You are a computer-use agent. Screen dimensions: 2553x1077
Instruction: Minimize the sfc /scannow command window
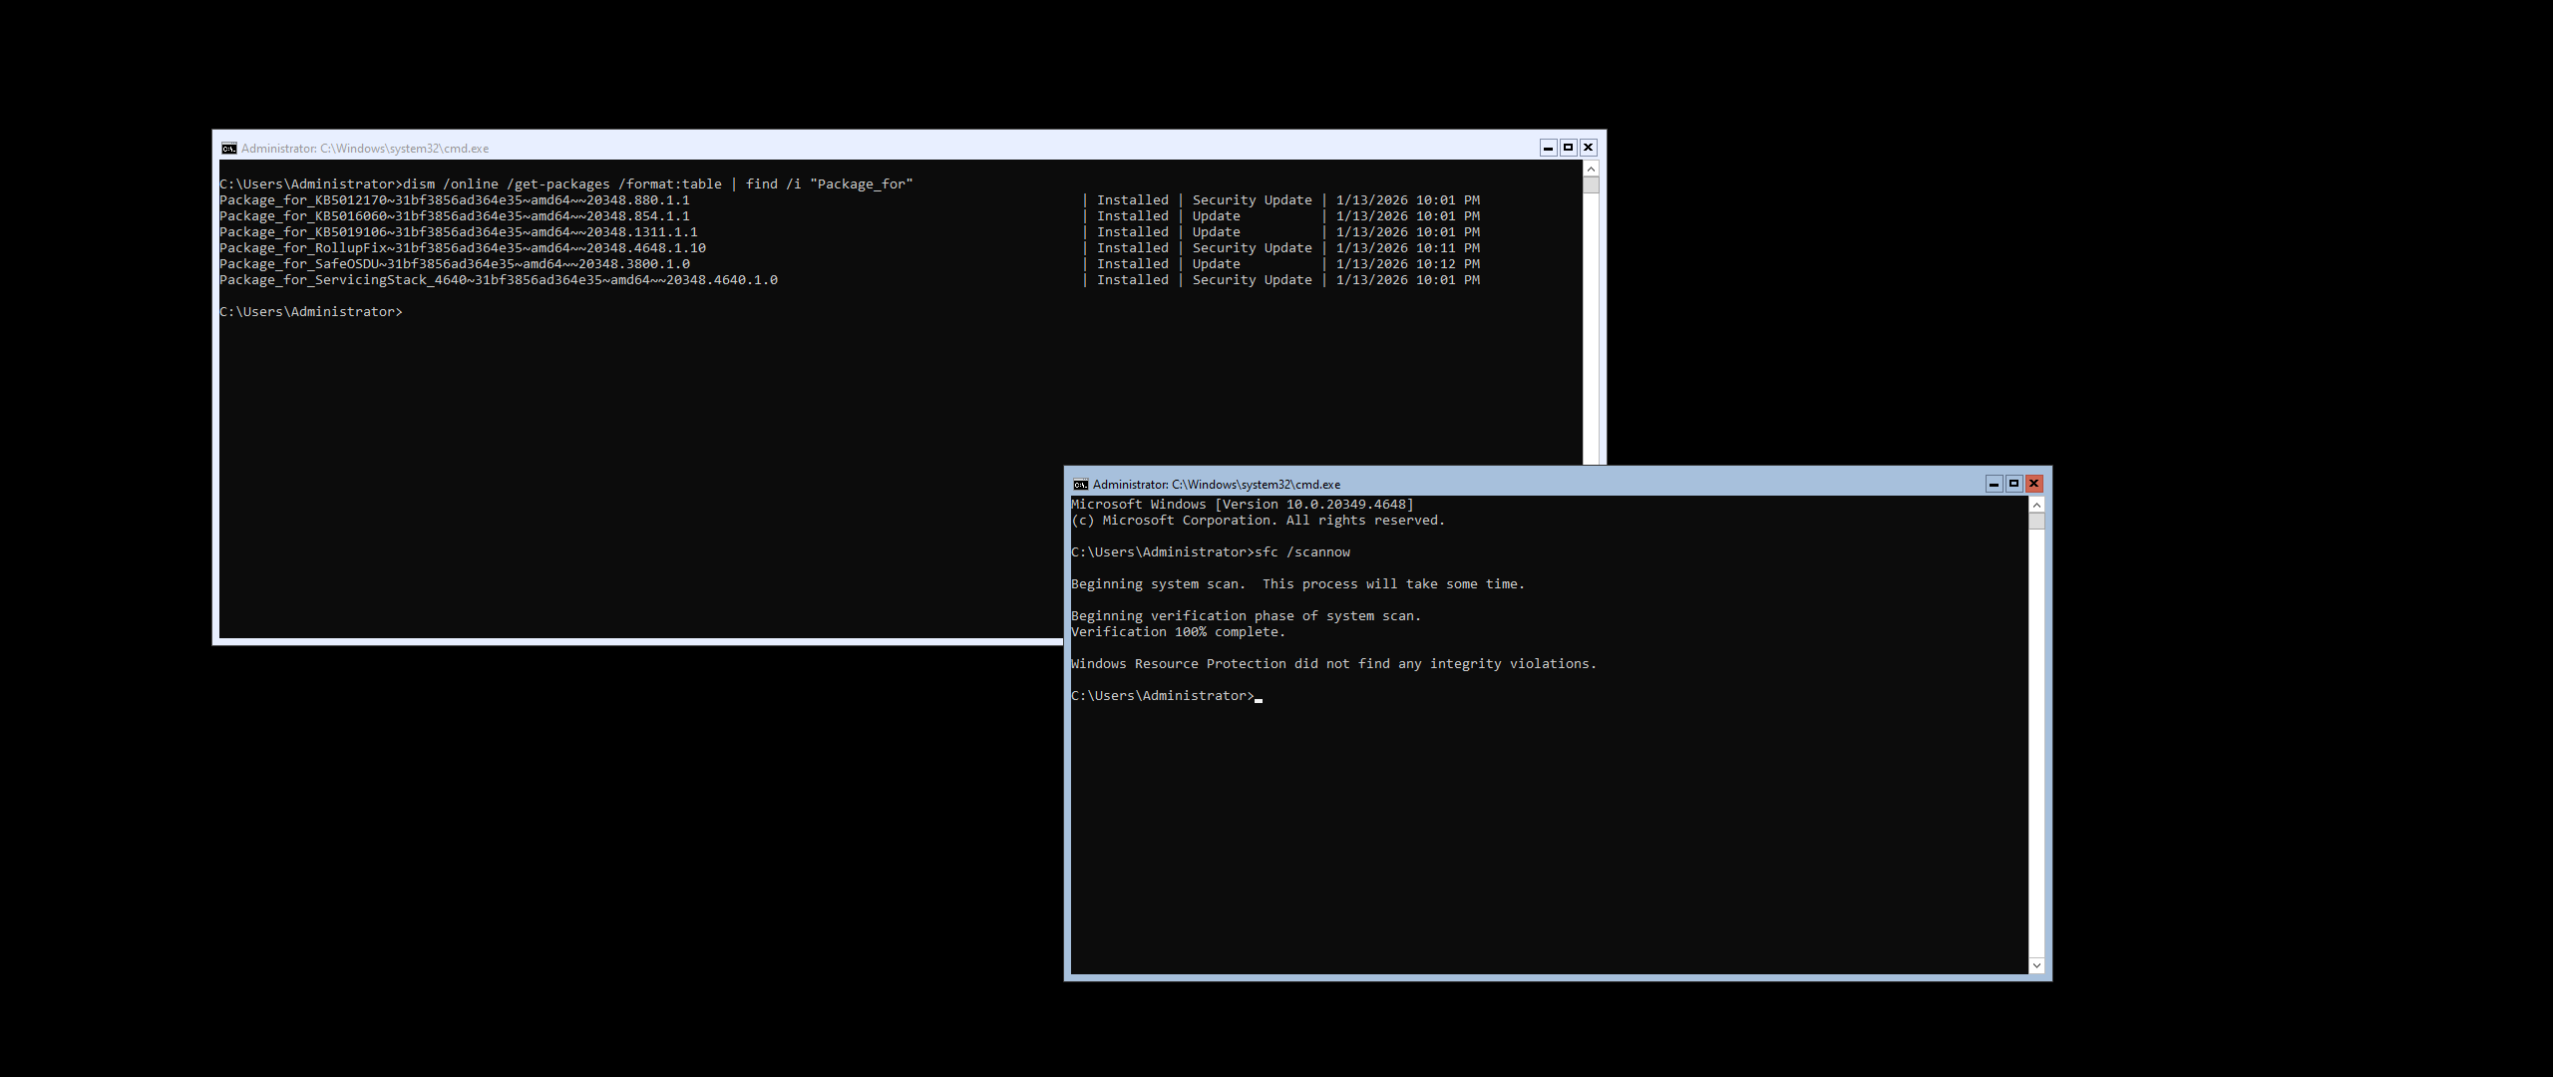(1994, 484)
